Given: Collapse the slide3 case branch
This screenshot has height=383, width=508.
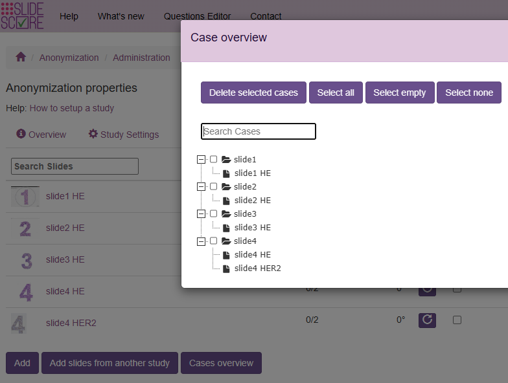Looking at the screenshot, I should (202, 213).
